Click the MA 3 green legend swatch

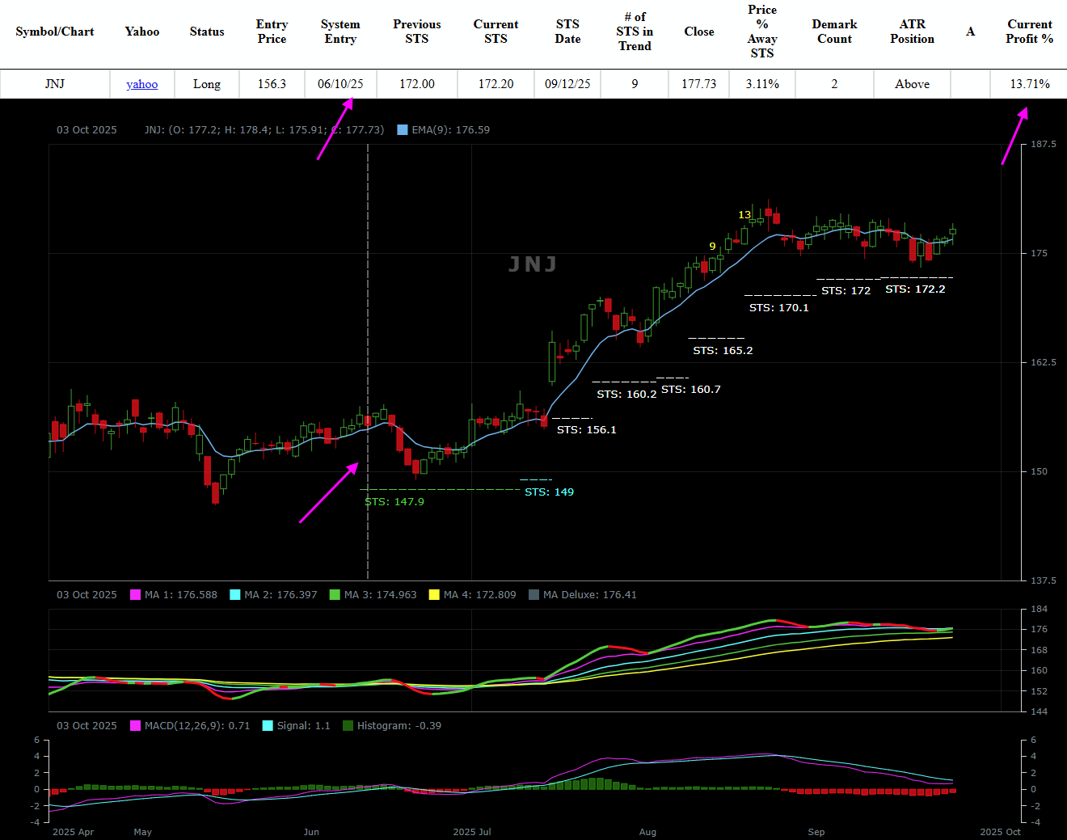coord(335,595)
